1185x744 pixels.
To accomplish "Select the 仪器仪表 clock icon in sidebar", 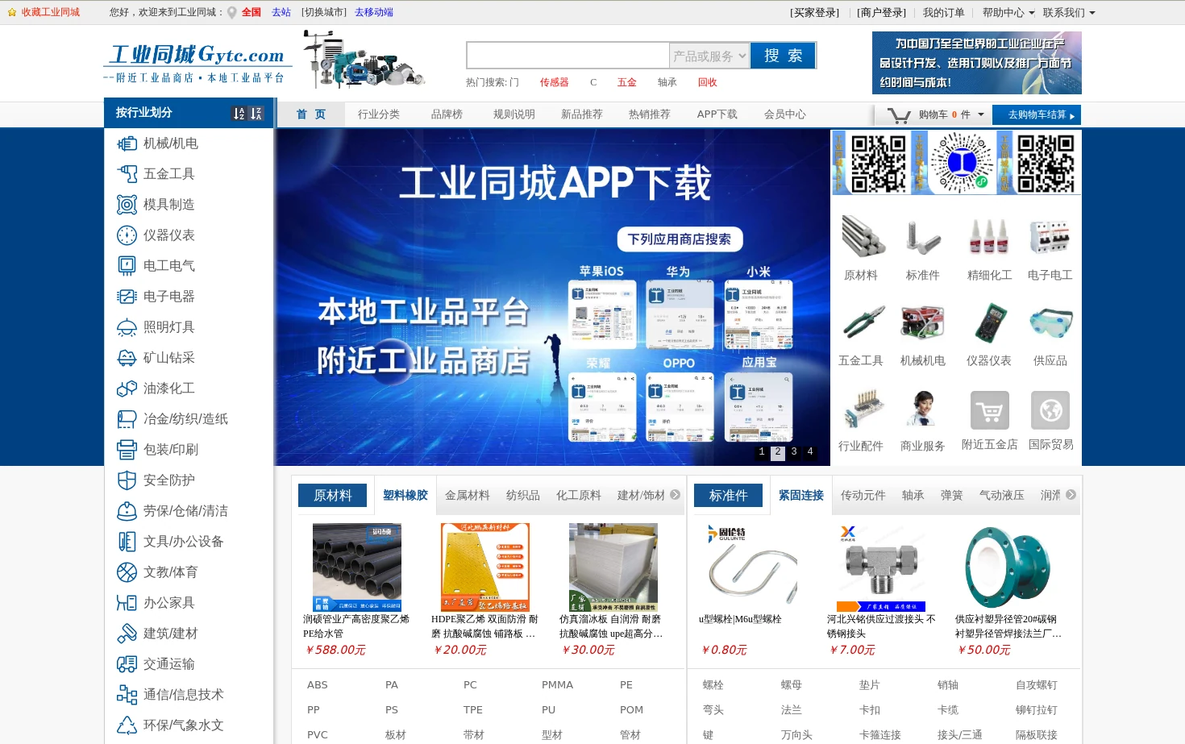I will 127,235.
